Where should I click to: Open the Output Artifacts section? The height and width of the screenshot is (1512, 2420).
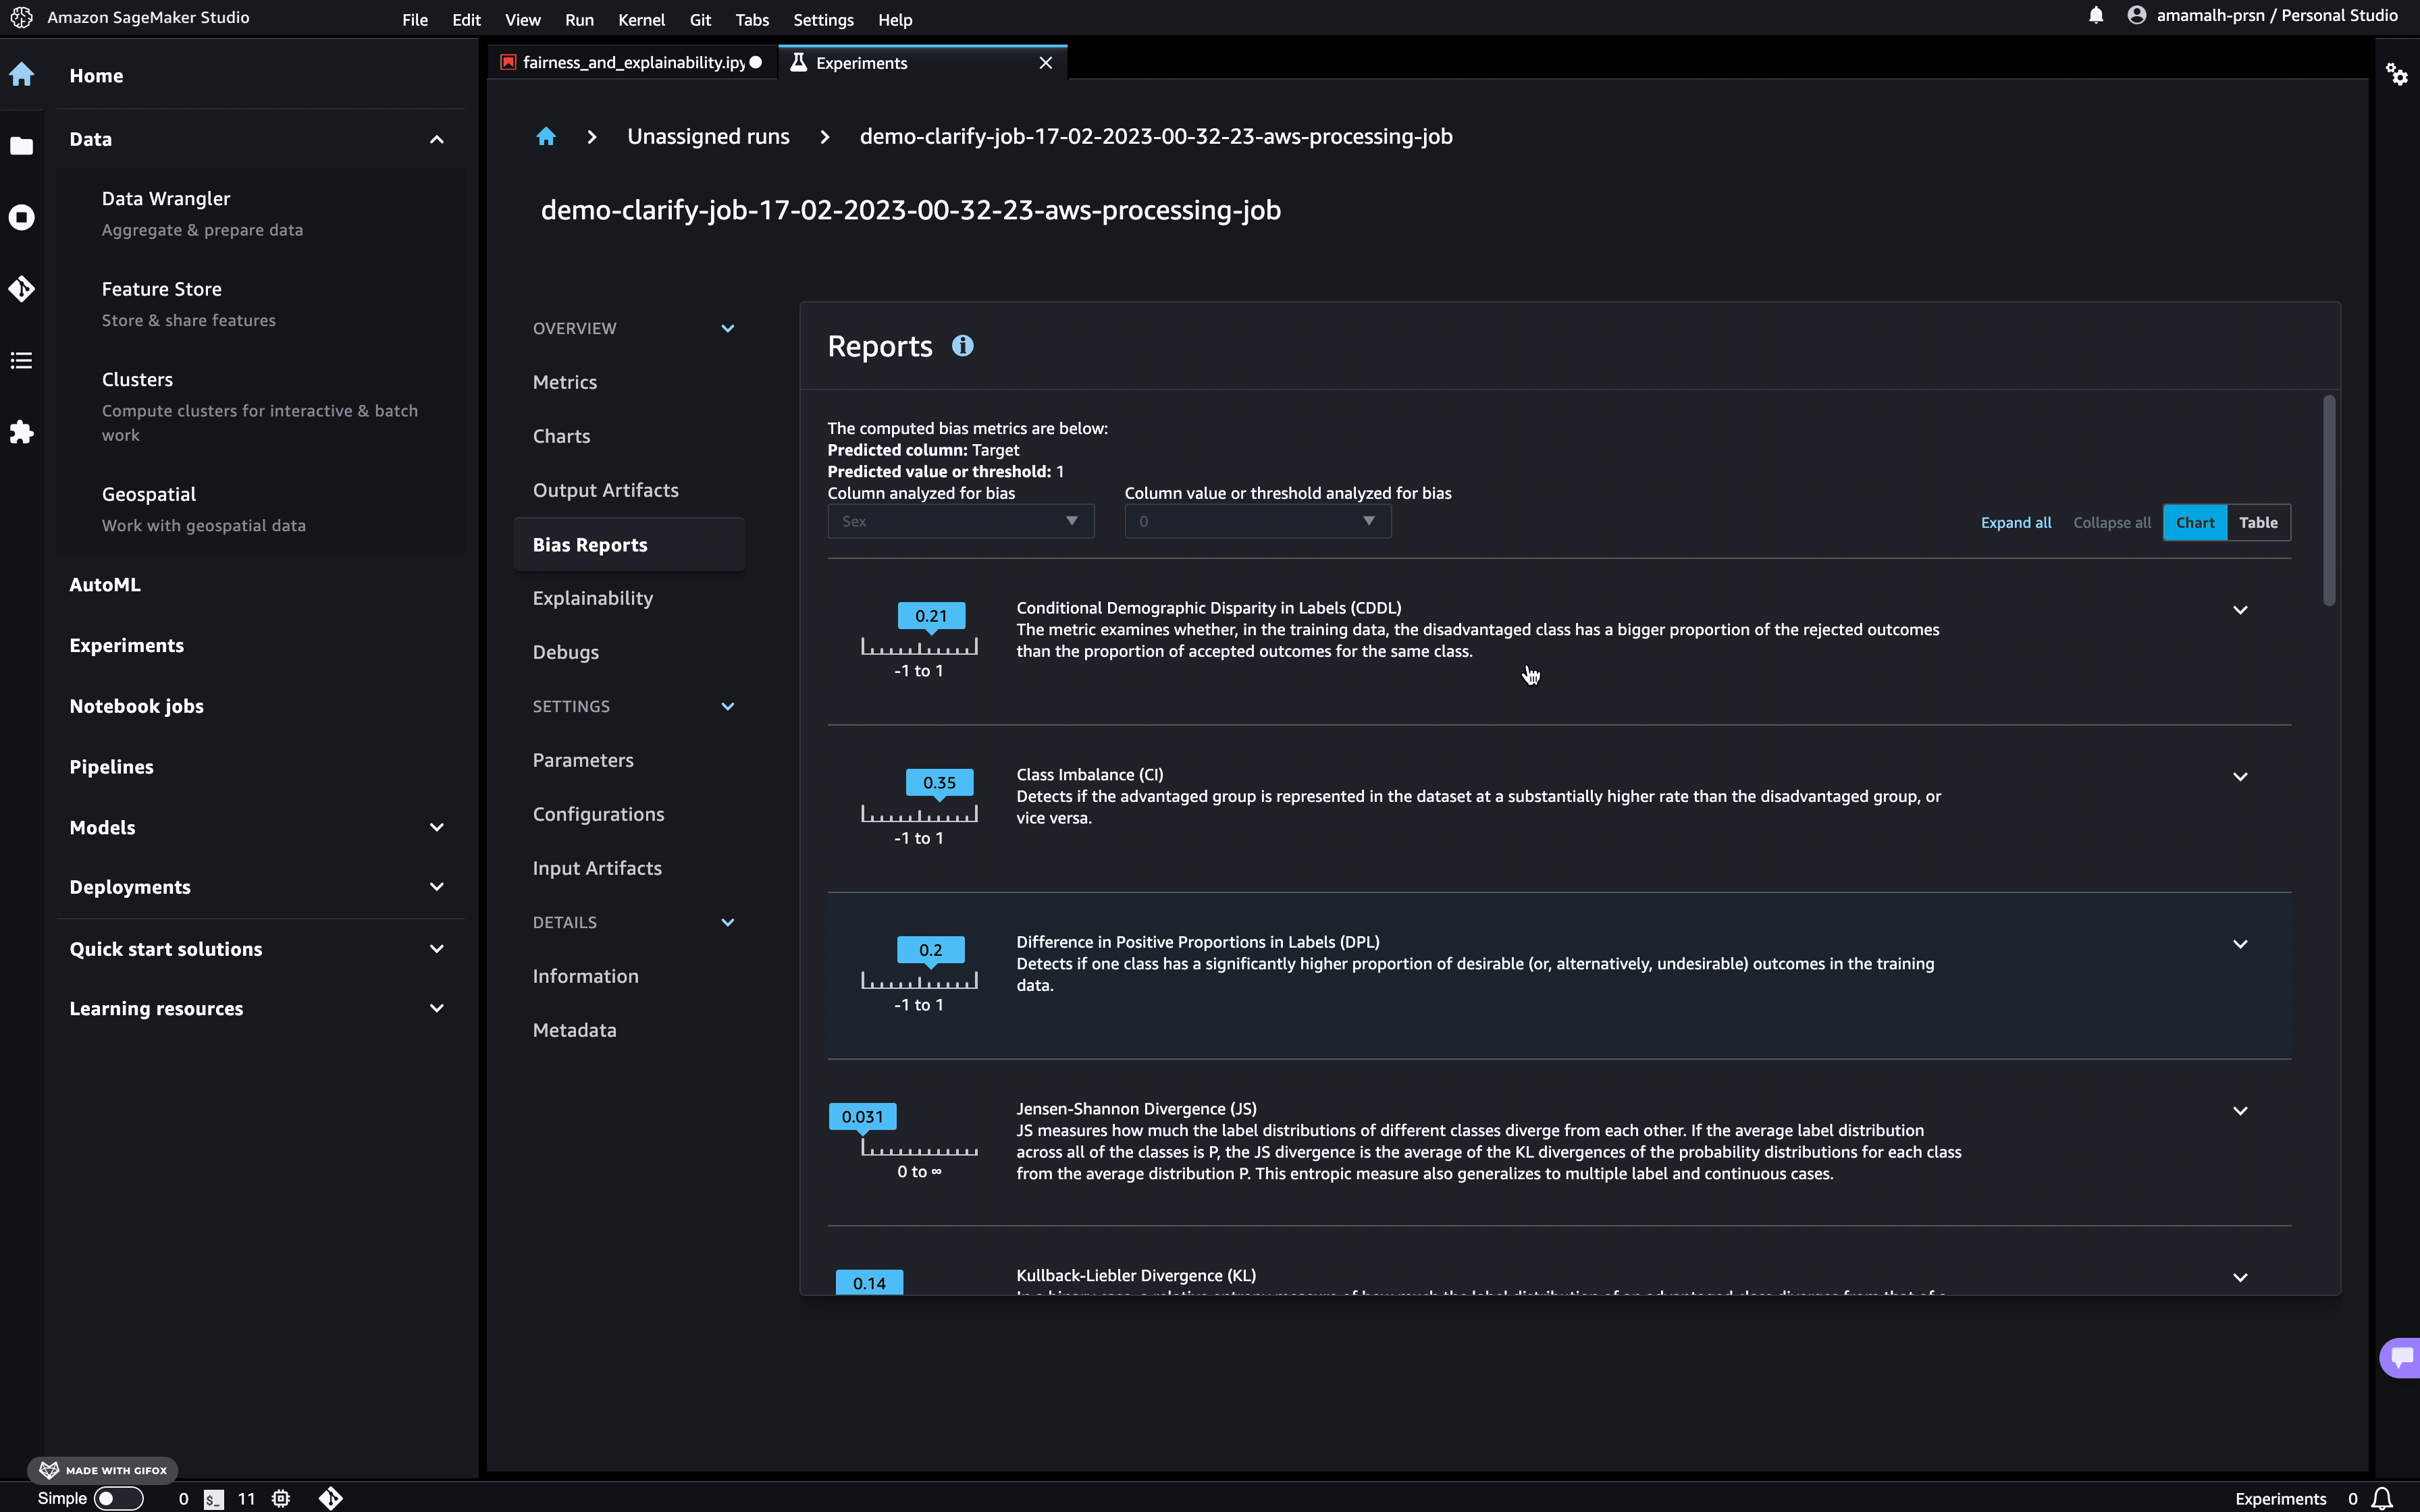(x=605, y=490)
